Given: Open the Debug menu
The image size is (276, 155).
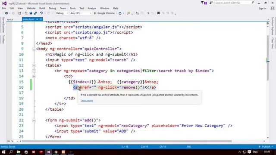Looking at the screenshot, I should 52,8.
